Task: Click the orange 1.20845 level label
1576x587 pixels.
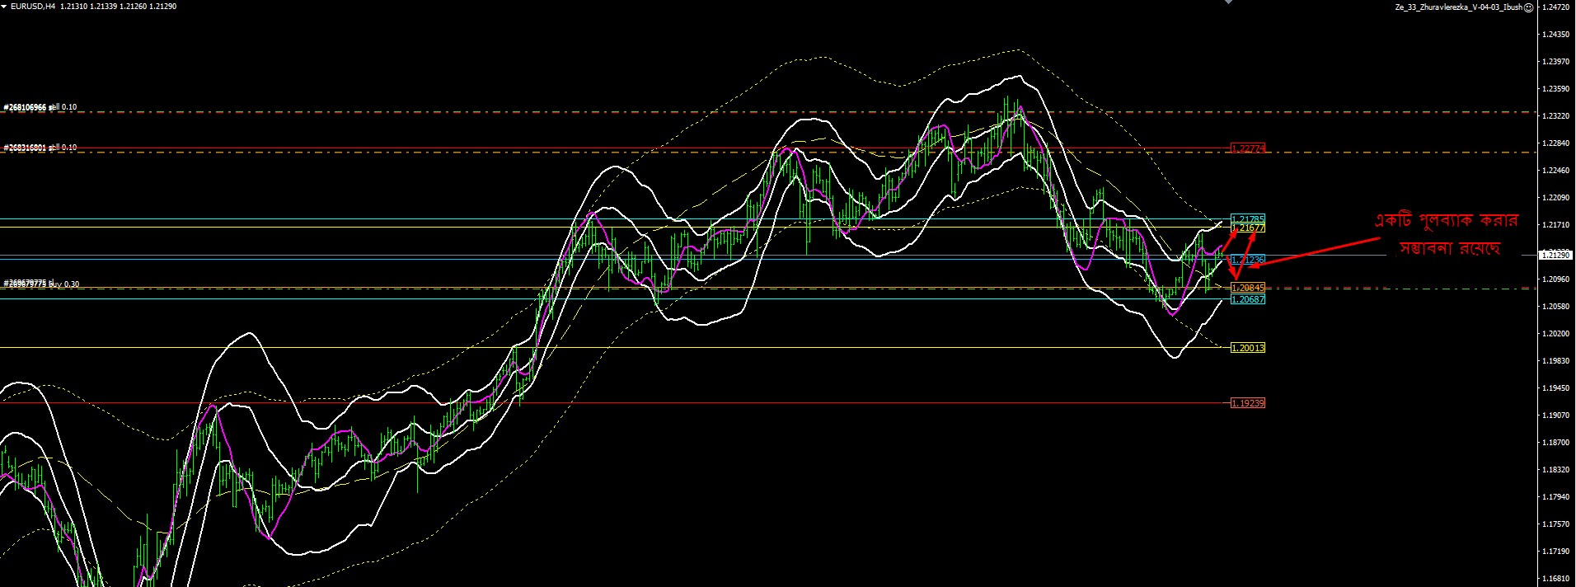Action: (1248, 288)
